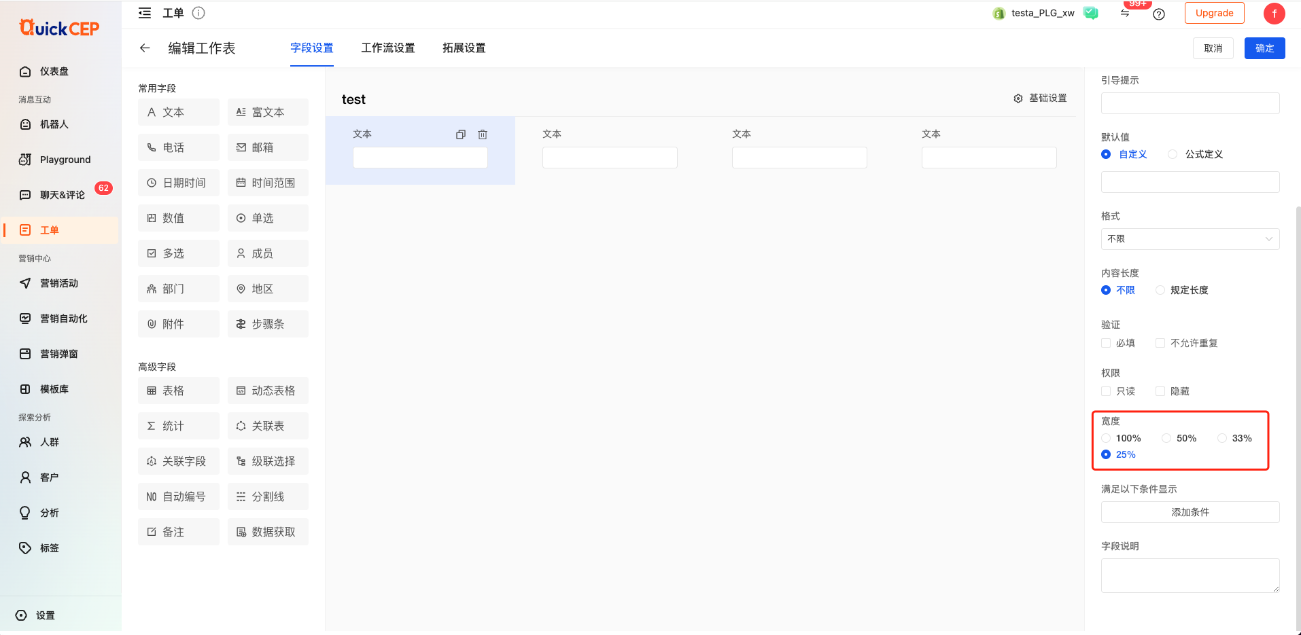The height and width of the screenshot is (635, 1301).
Task: Click the user avatar icon
Action: click(1274, 14)
